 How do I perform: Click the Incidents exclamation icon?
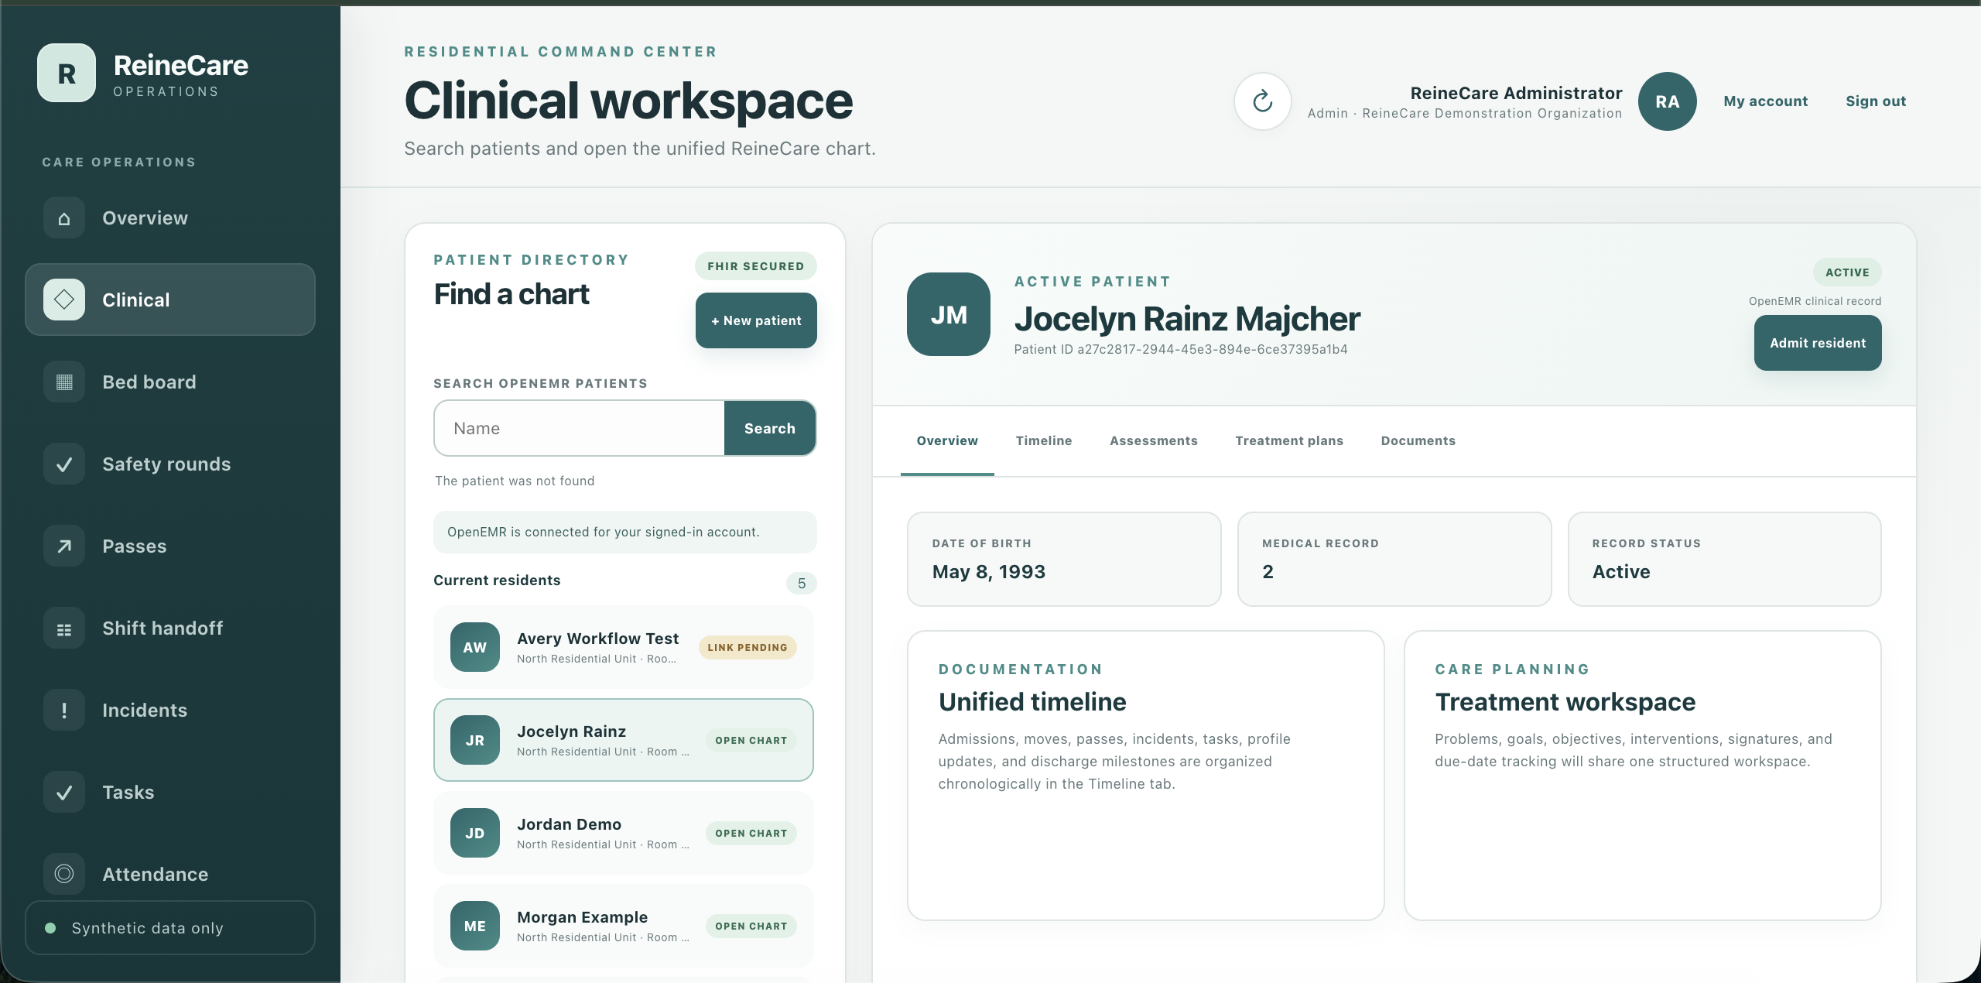click(x=64, y=710)
